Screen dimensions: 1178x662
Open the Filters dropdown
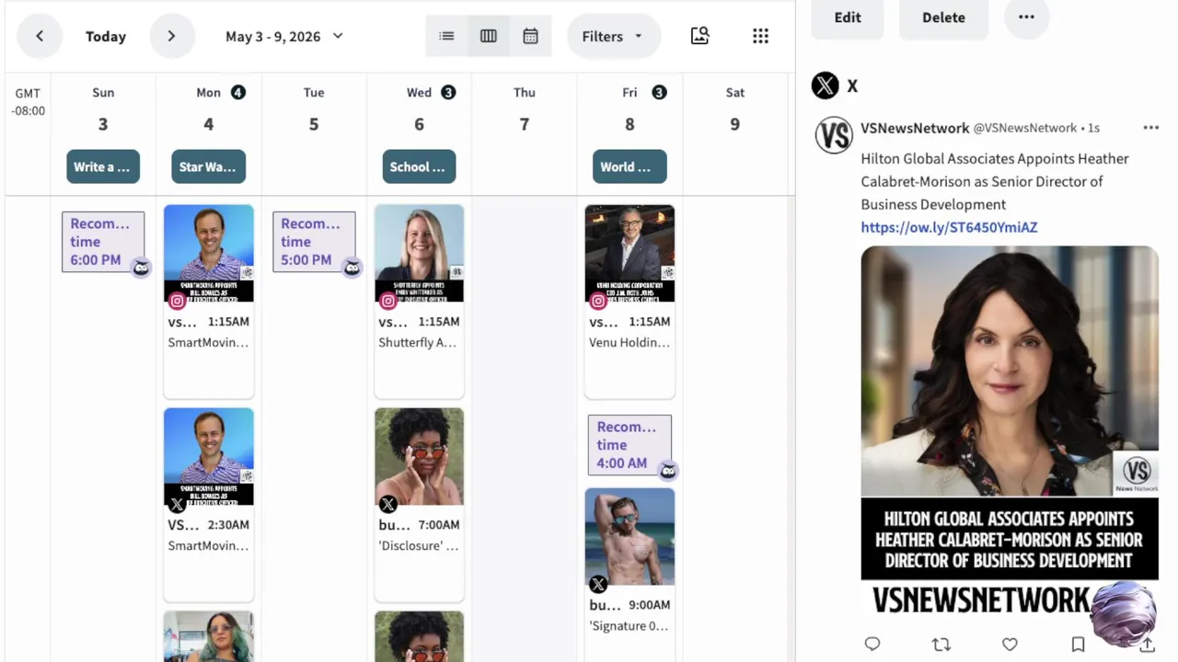pos(613,36)
